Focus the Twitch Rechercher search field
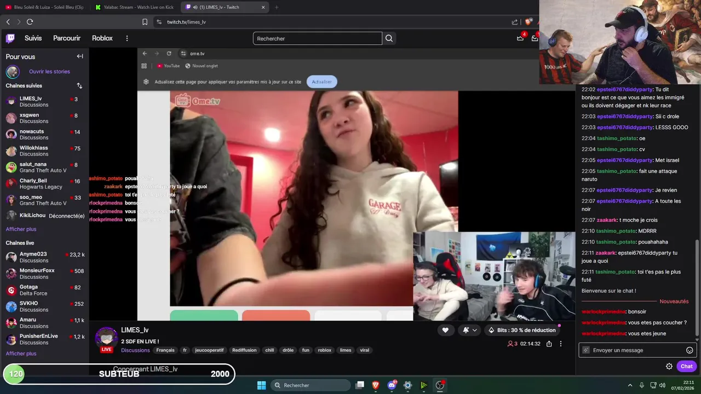The height and width of the screenshot is (394, 701). coord(318,38)
